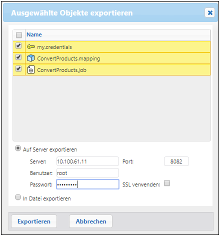Uncheck the ConvertProducts.job checkbox

pyautogui.click(x=18, y=68)
